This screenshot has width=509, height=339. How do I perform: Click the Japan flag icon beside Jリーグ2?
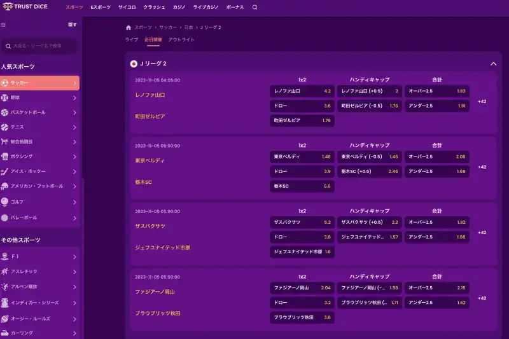click(x=134, y=64)
